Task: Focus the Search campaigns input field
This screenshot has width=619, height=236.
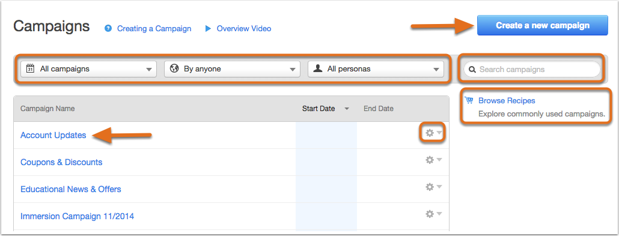Action: (x=532, y=70)
